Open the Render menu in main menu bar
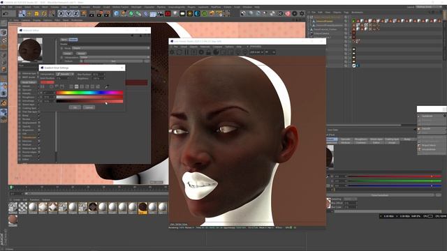 coord(96,7)
